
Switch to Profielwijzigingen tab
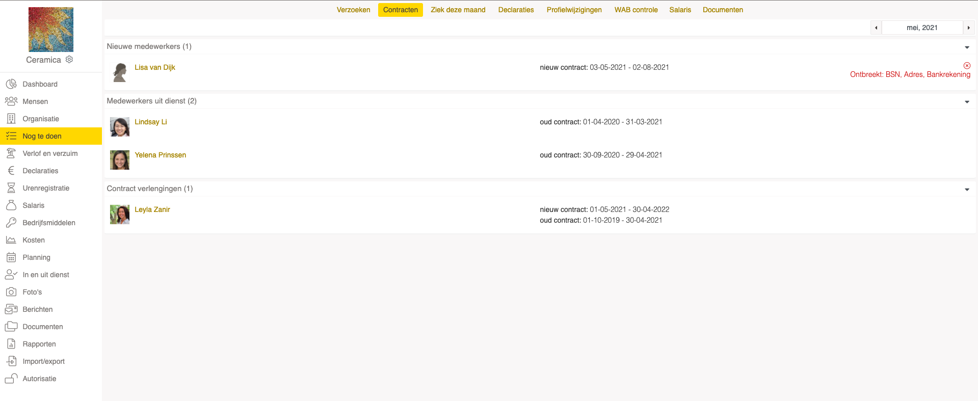tap(574, 10)
